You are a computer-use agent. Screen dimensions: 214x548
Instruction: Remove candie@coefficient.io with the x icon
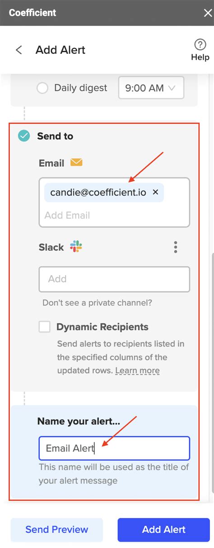(155, 192)
